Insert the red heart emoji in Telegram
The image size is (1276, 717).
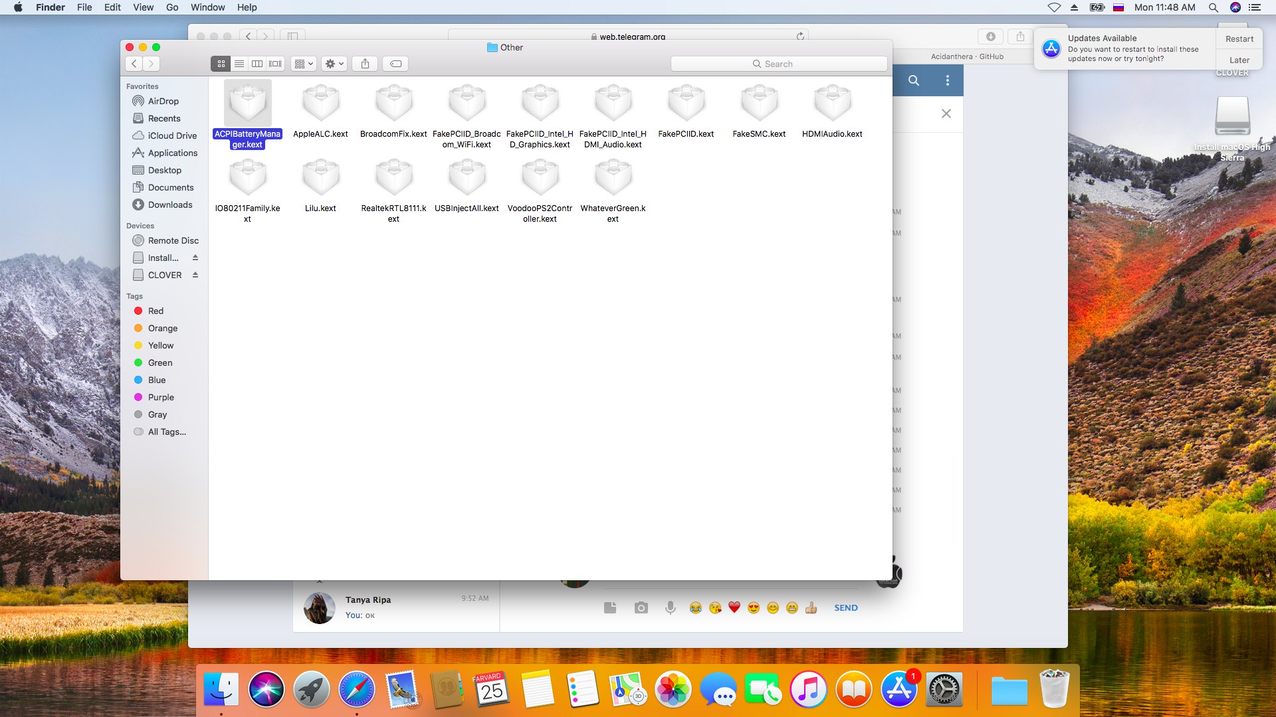[x=734, y=607]
